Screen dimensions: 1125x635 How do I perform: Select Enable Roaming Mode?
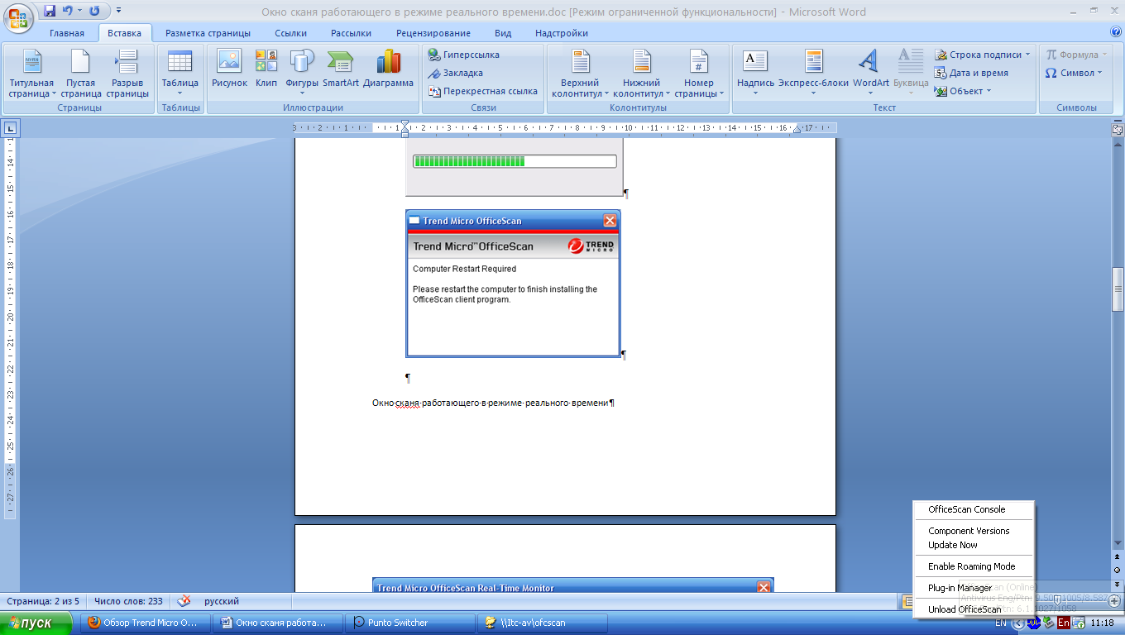click(x=974, y=566)
